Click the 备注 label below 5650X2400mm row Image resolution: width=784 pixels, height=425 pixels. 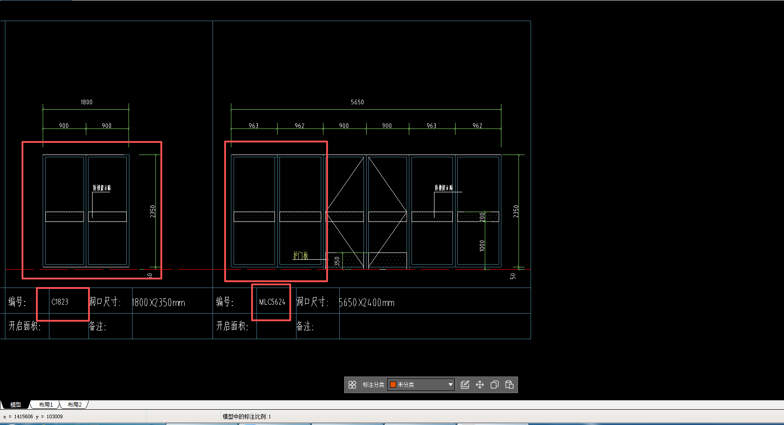305,326
